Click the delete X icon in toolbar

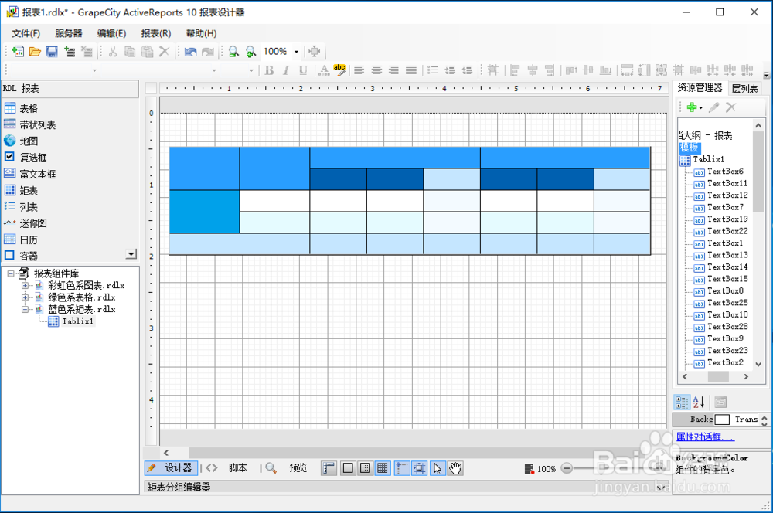coord(164,51)
